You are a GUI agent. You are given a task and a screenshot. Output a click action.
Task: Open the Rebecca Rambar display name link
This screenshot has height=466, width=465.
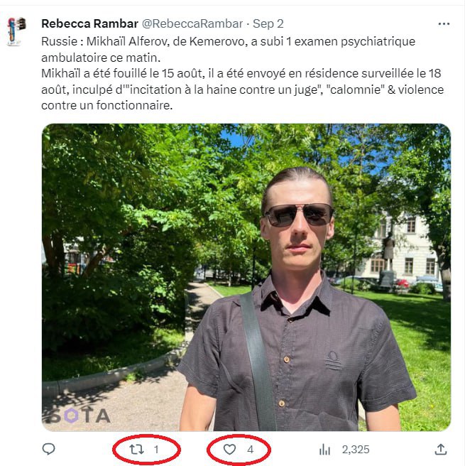[x=89, y=23]
